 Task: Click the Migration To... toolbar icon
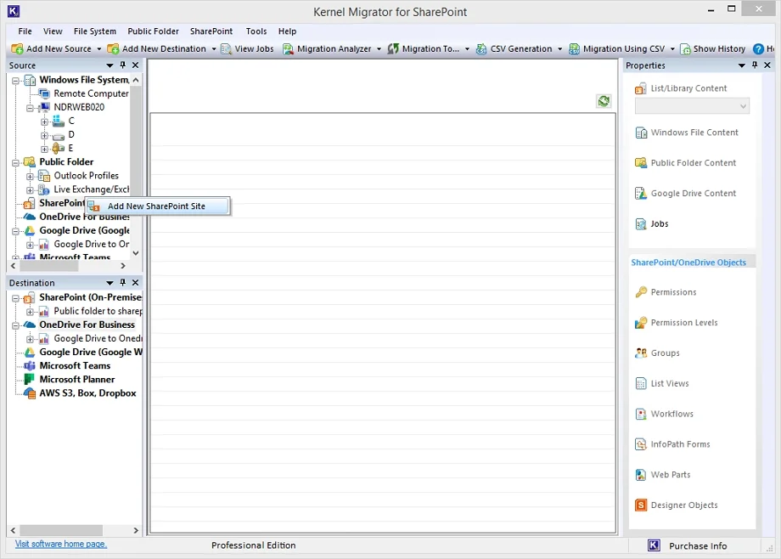pos(393,49)
